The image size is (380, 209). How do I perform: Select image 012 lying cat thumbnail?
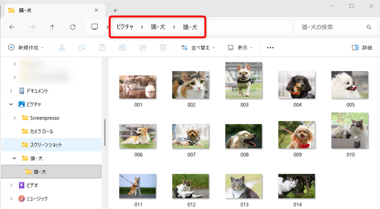tap(191, 186)
